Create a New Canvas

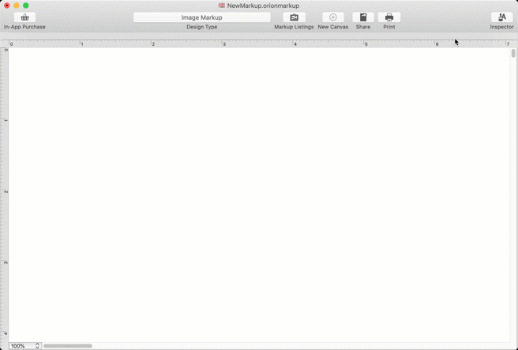click(333, 17)
